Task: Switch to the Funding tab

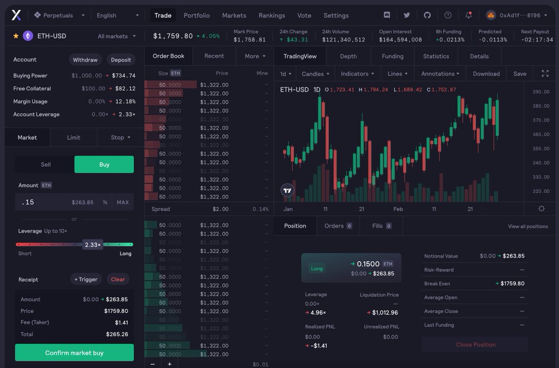Action: point(393,56)
